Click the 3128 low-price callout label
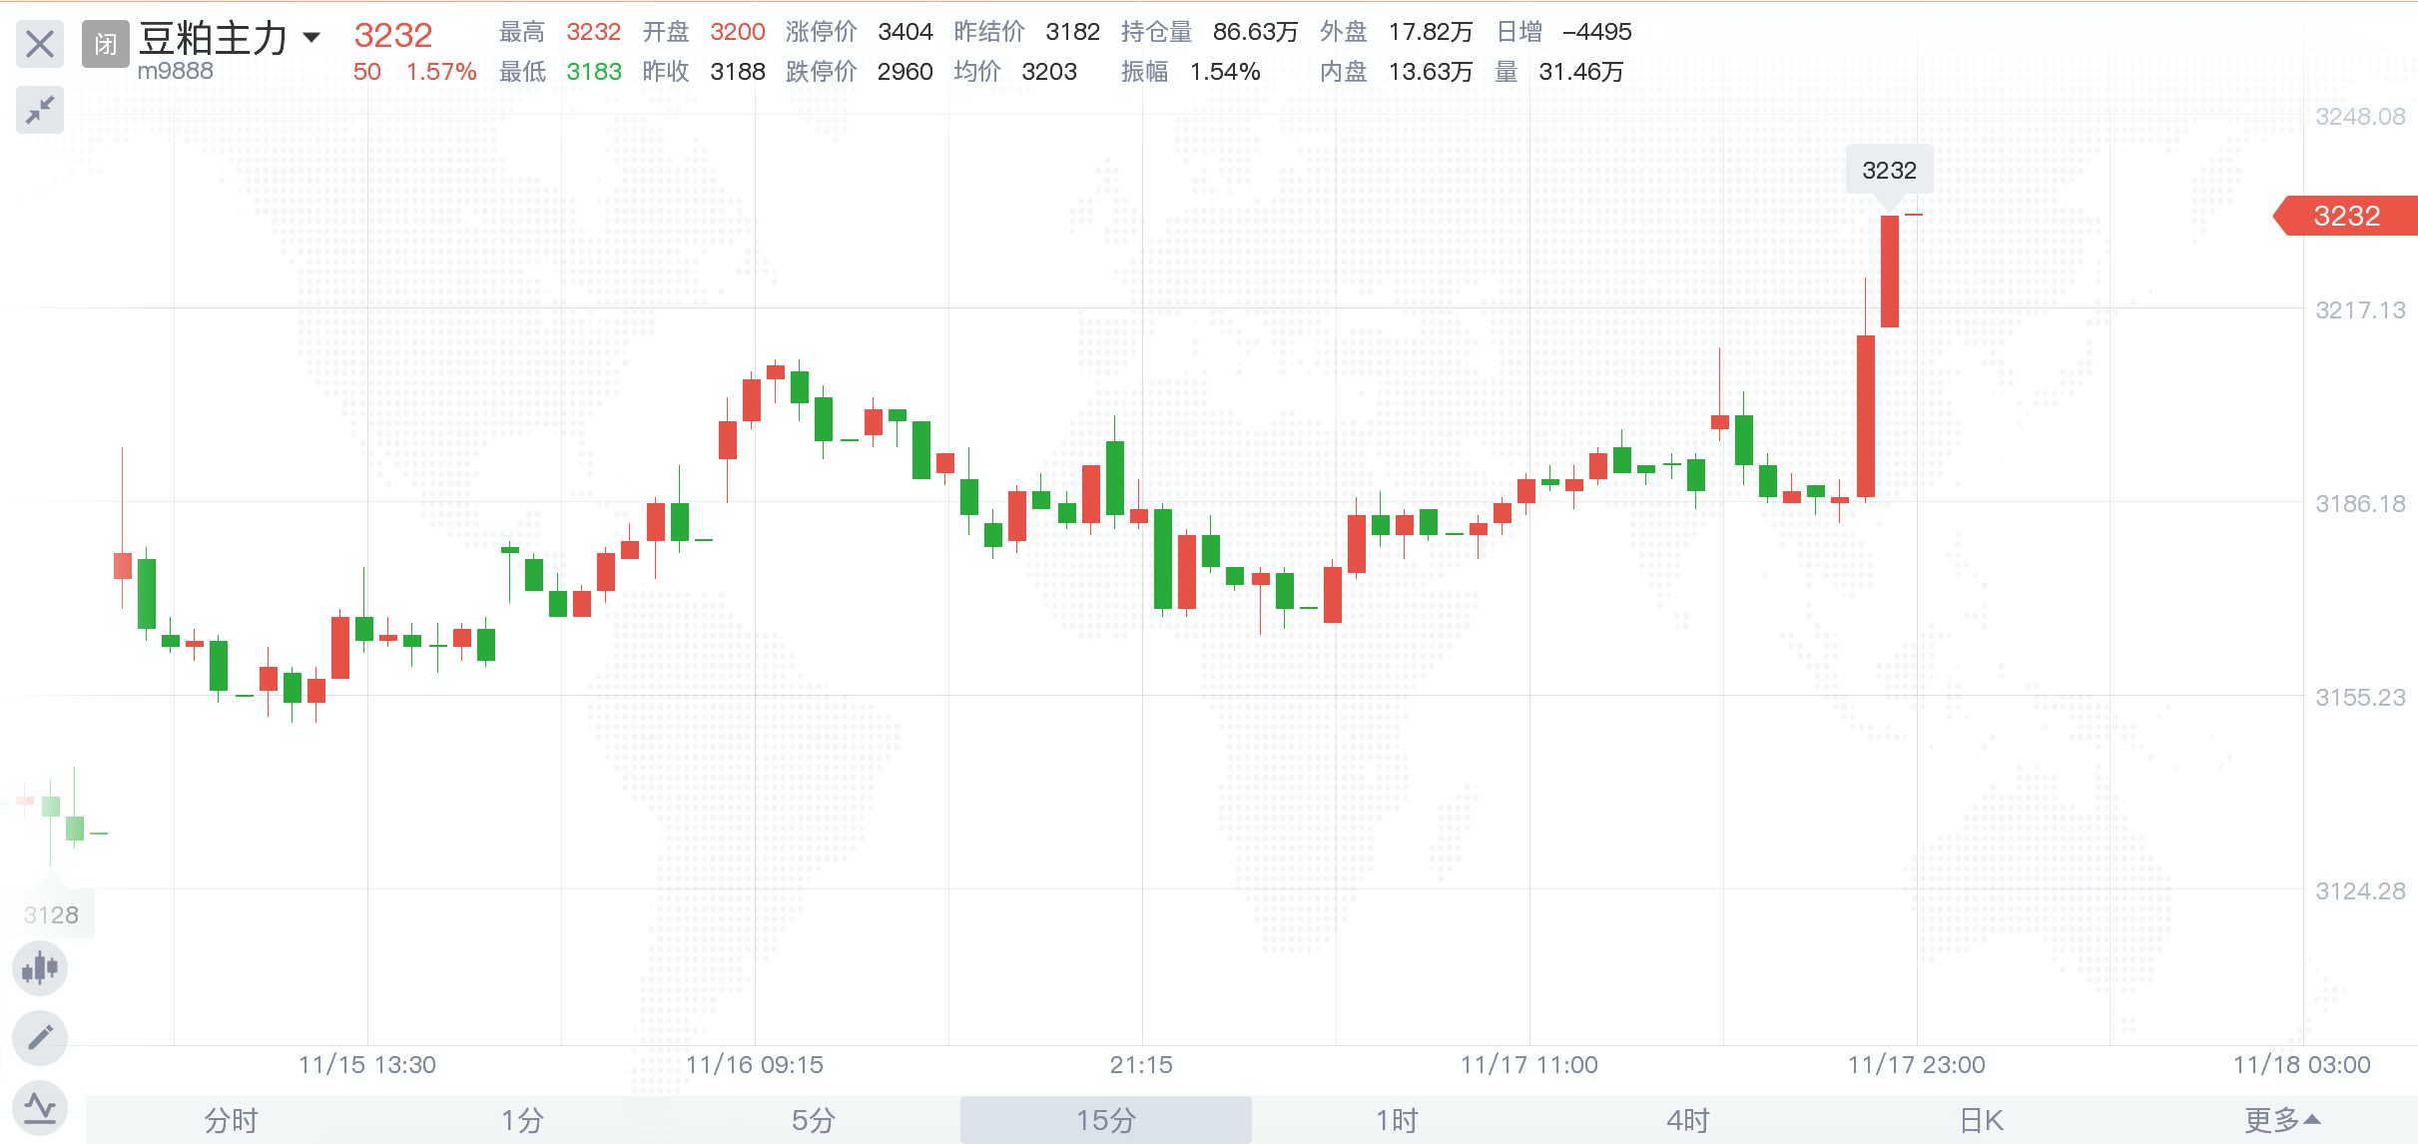This screenshot has height=1144, width=2418. (x=51, y=914)
